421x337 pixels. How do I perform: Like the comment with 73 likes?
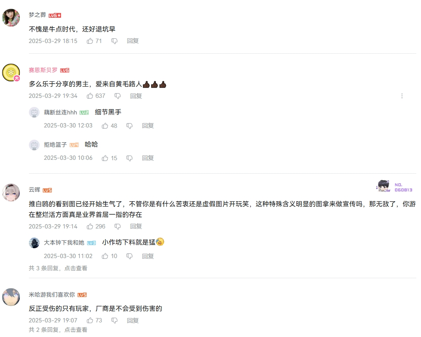click(x=90, y=320)
